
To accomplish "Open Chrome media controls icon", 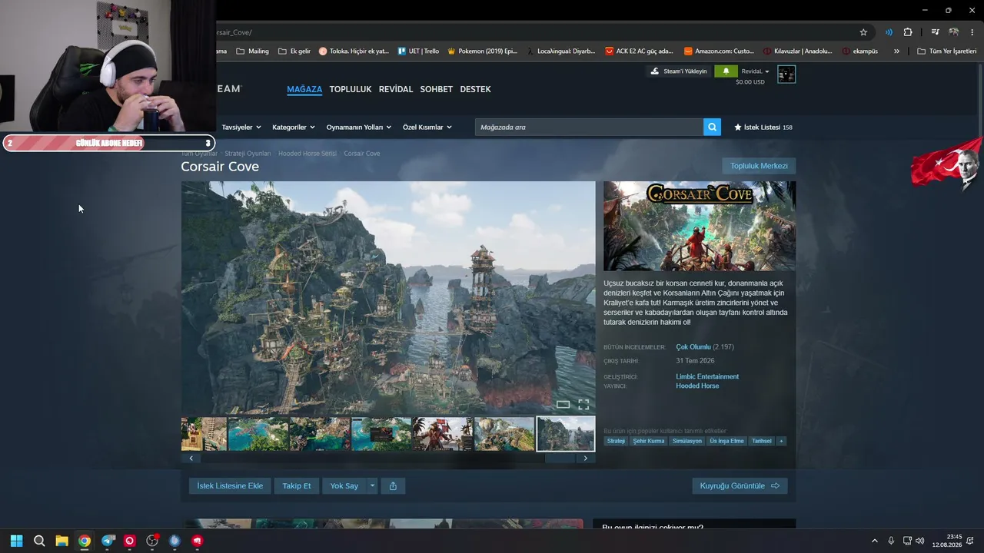I will (x=935, y=32).
